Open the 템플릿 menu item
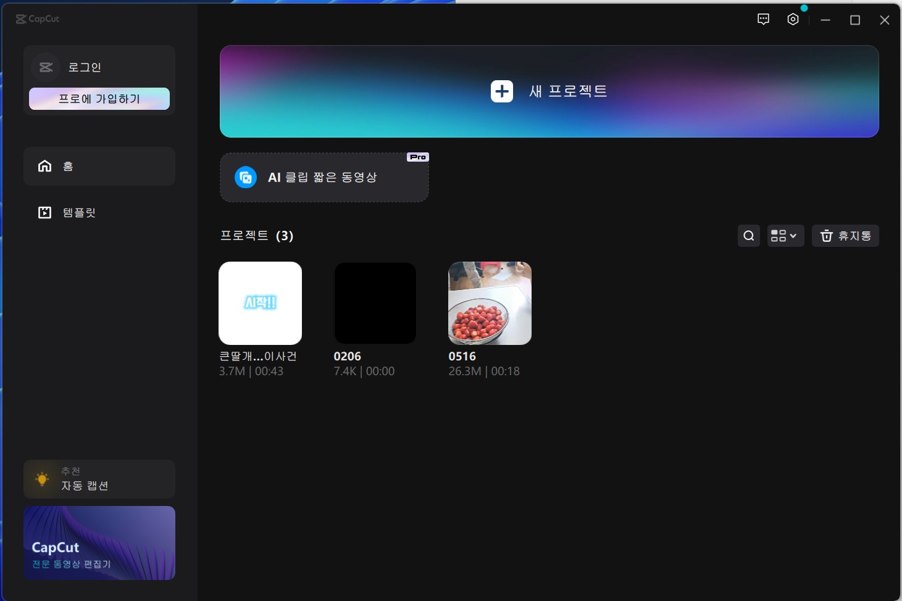902x601 pixels. click(x=99, y=212)
